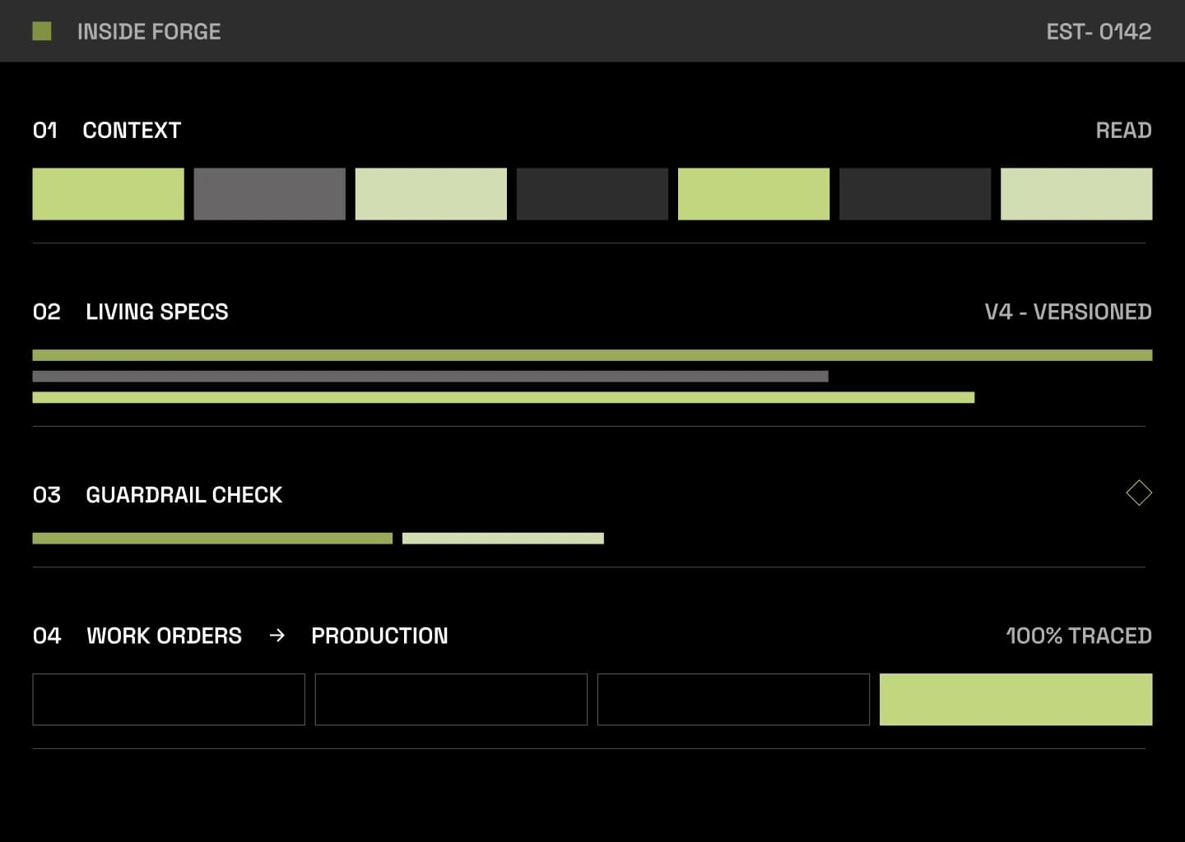Click the INSIDE FORGE title
Viewport: 1185px width, 842px height.
click(x=149, y=31)
